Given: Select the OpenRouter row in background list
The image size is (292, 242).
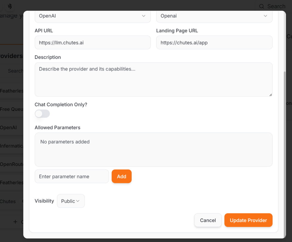Looking at the screenshot, I should click(11, 164).
